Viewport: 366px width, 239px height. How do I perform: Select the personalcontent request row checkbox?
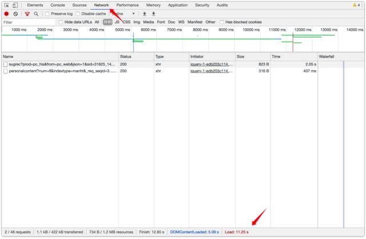tap(5, 71)
